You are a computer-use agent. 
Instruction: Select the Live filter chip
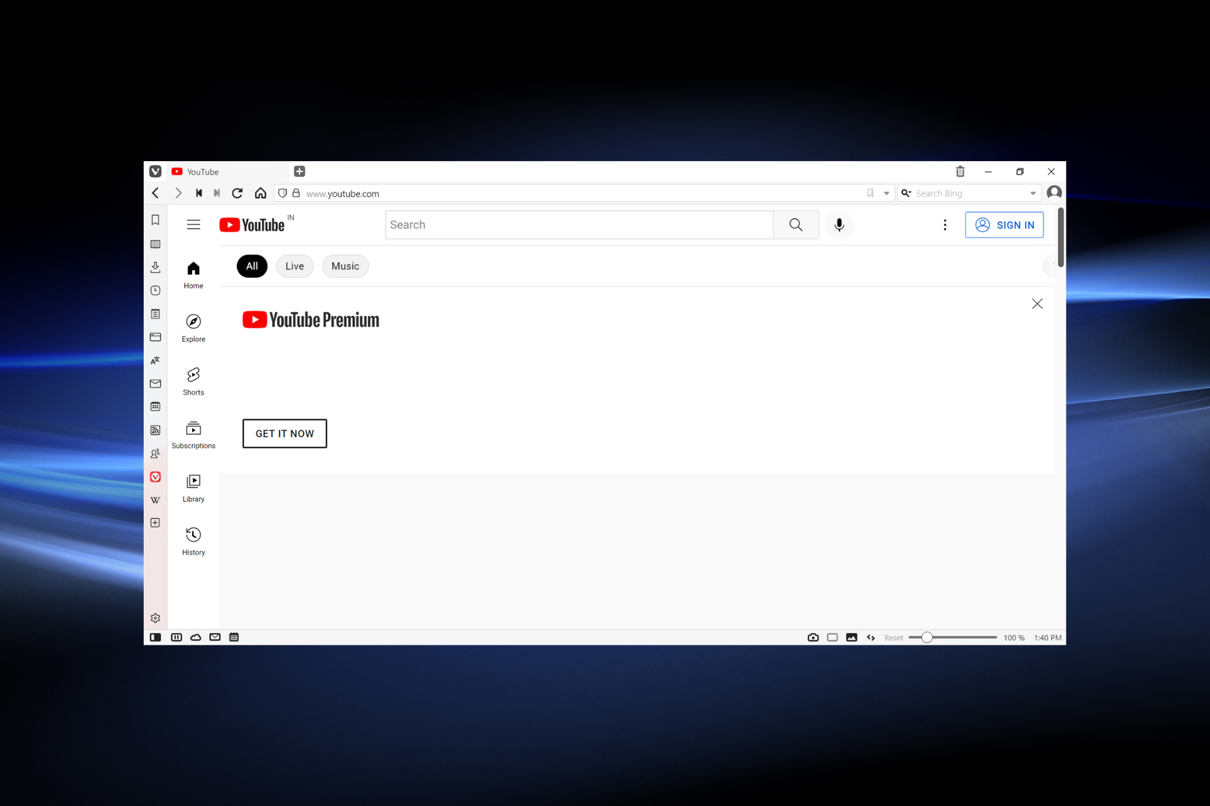click(294, 266)
